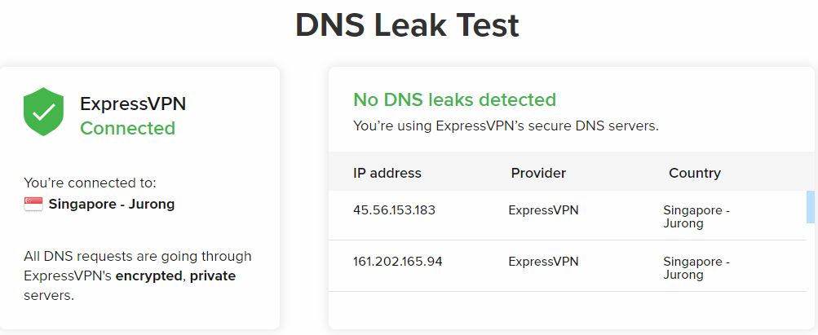Click the secure DNS servers description
This screenshot has width=818, height=335.
point(506,126)
